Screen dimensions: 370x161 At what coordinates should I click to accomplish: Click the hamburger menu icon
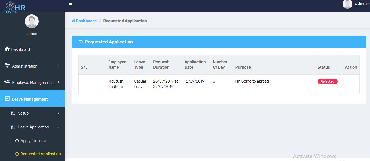point(70,4)
